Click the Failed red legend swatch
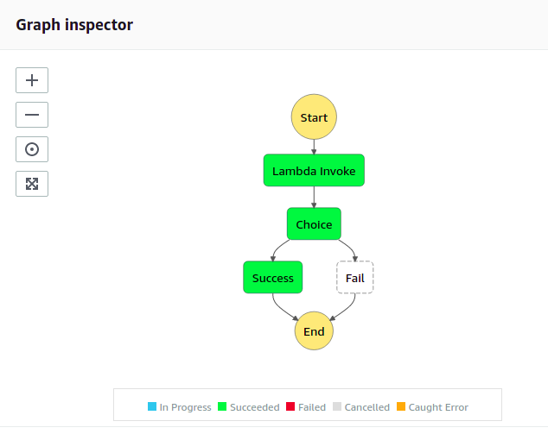This screenshot has height=434, width=548. pyautogui.click(x=290, y=406)
